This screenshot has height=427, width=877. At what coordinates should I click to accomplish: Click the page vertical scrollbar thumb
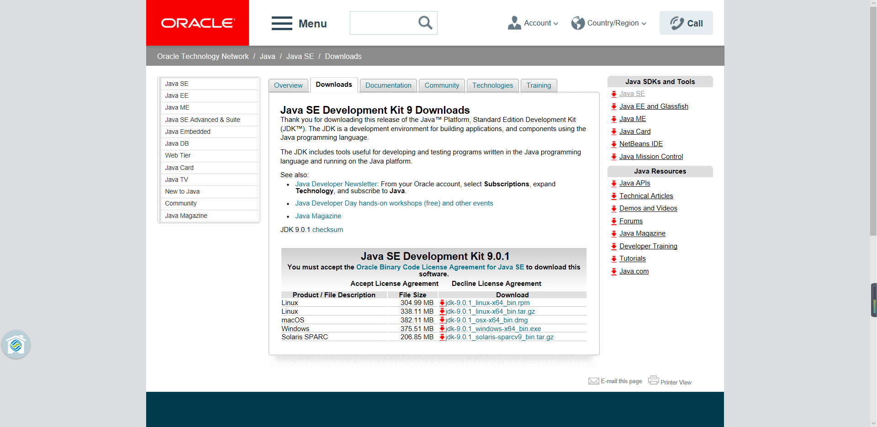873,121
